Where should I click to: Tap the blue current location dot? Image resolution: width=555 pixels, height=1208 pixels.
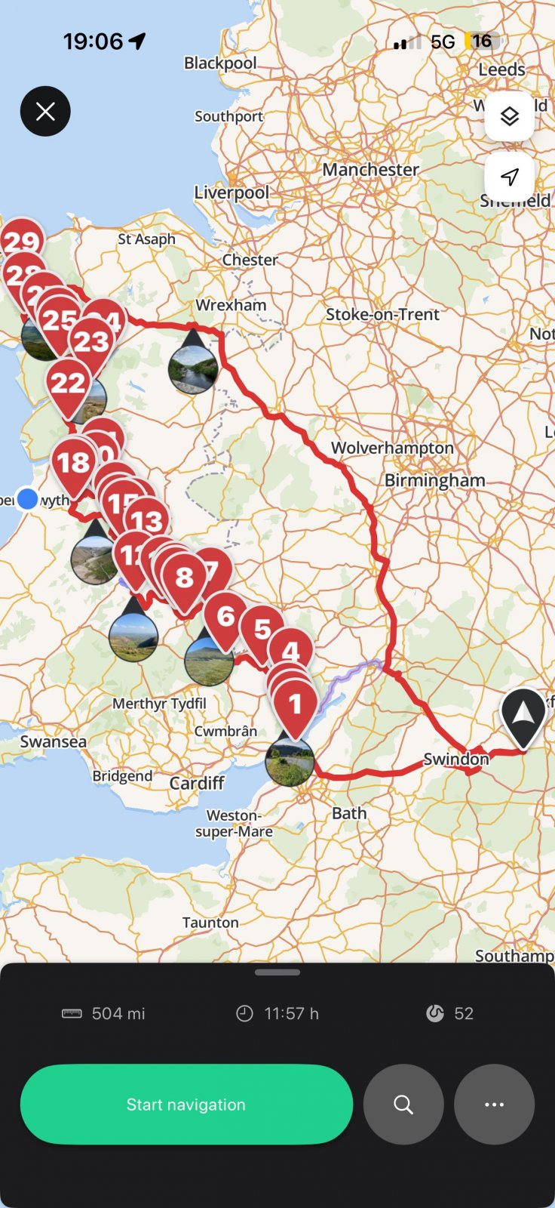click(27, 499)
